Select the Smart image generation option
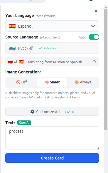Image resolution: width=108 pixels, height=173 pixels. point(52,82)
